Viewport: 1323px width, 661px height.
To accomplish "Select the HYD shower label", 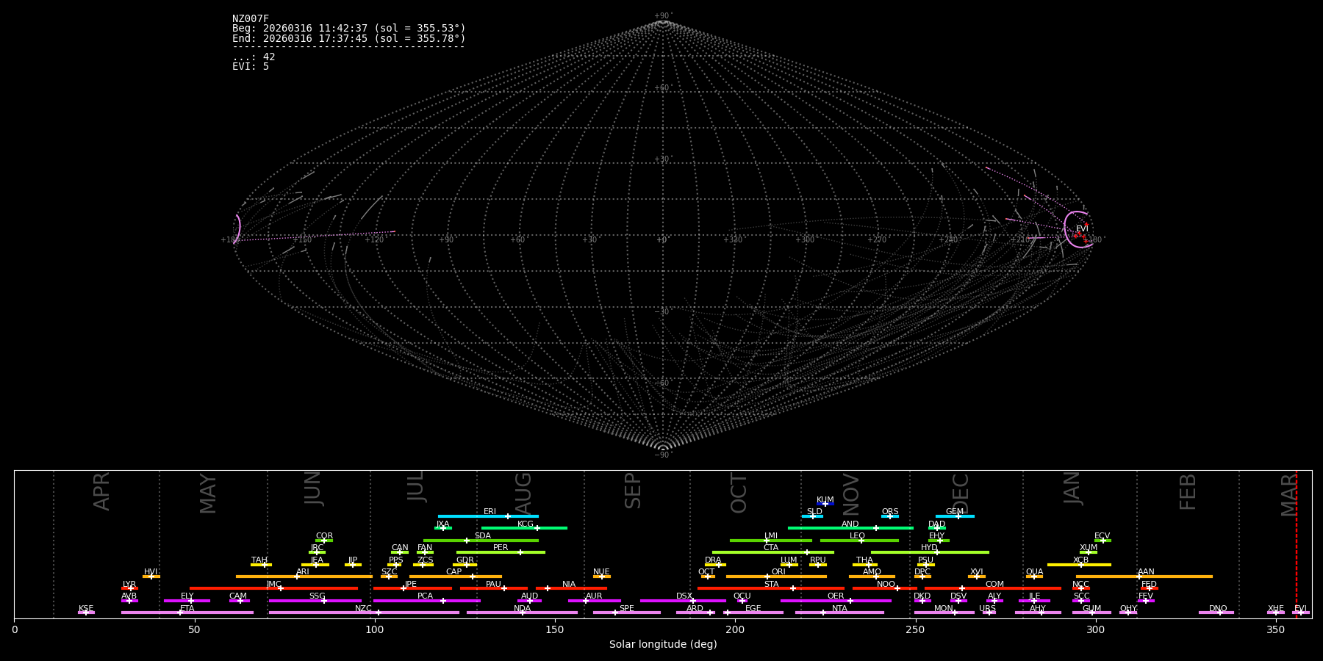I will click(x=930, y=548).
